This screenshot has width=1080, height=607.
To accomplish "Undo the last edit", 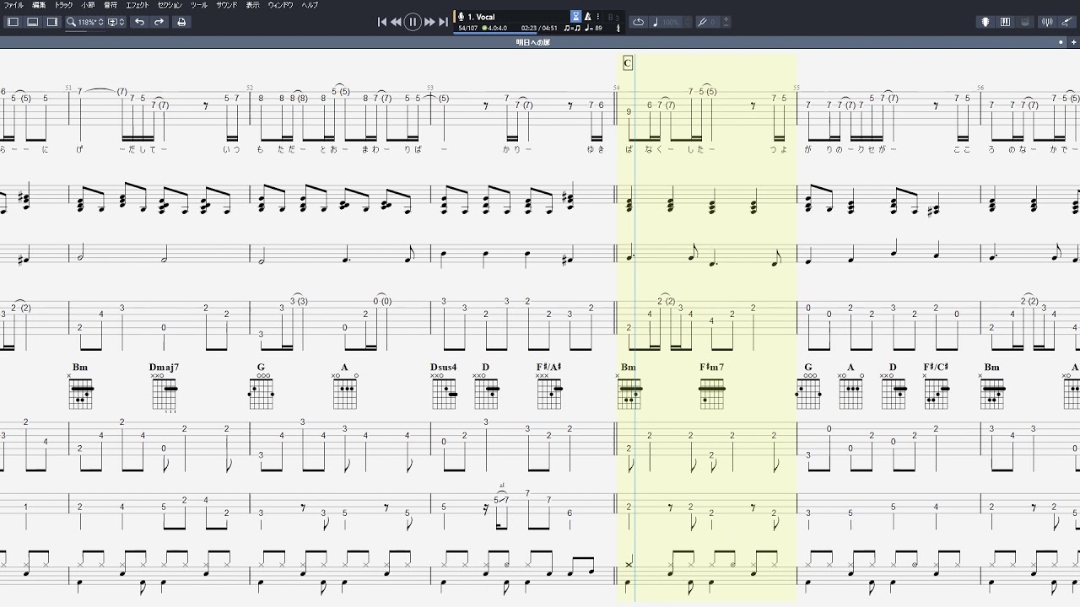I will coord(139,22).
